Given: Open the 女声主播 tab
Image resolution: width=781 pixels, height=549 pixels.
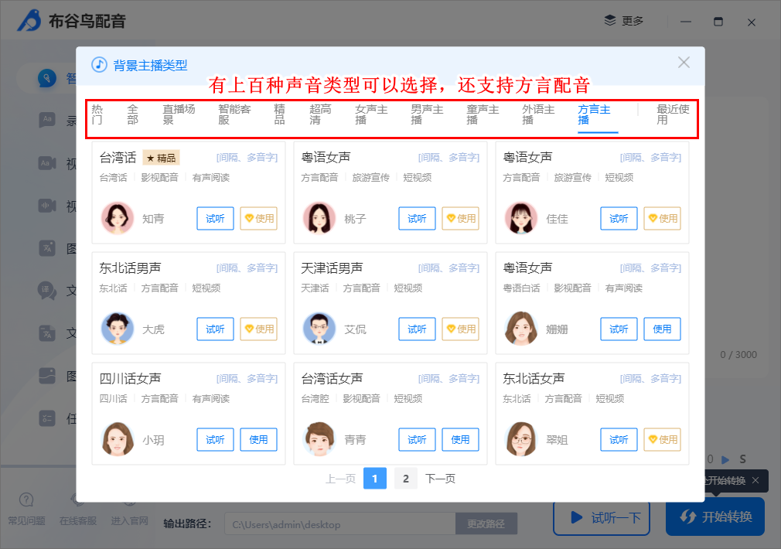Looking at the screenshot, I should tap(371, 114).
